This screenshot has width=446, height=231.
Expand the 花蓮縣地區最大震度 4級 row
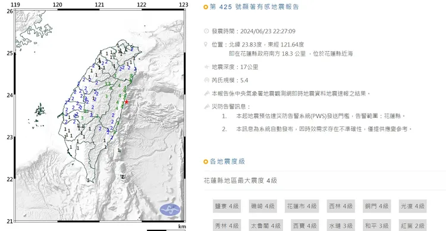click(x=325, y=180)
